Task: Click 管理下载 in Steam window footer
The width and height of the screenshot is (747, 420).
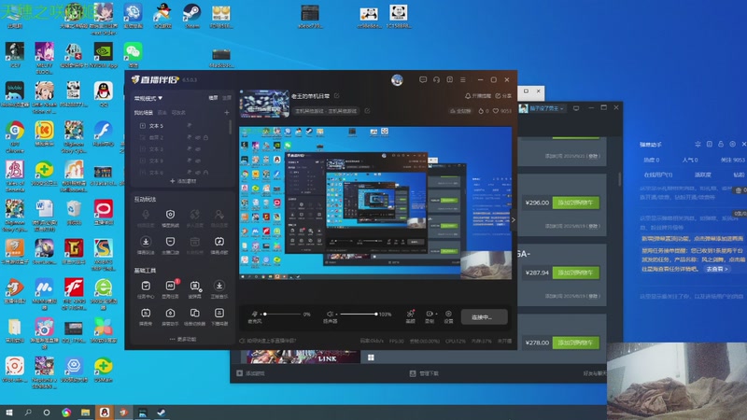Action: pyautogui.click(x=425, y=373)
